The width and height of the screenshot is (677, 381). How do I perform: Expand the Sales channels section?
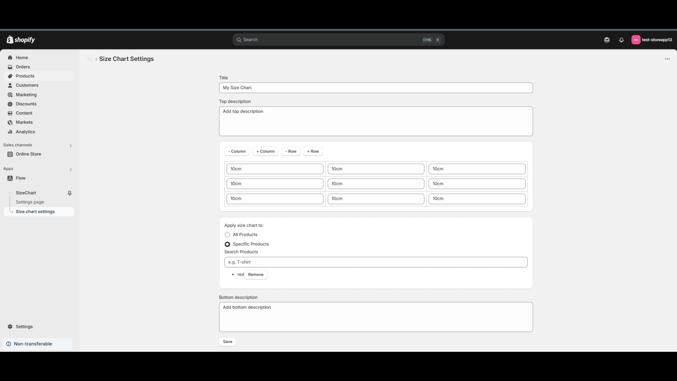70,145
